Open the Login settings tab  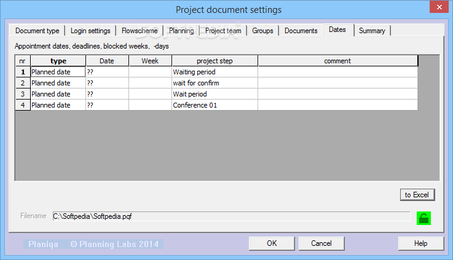tap(90, 31)
